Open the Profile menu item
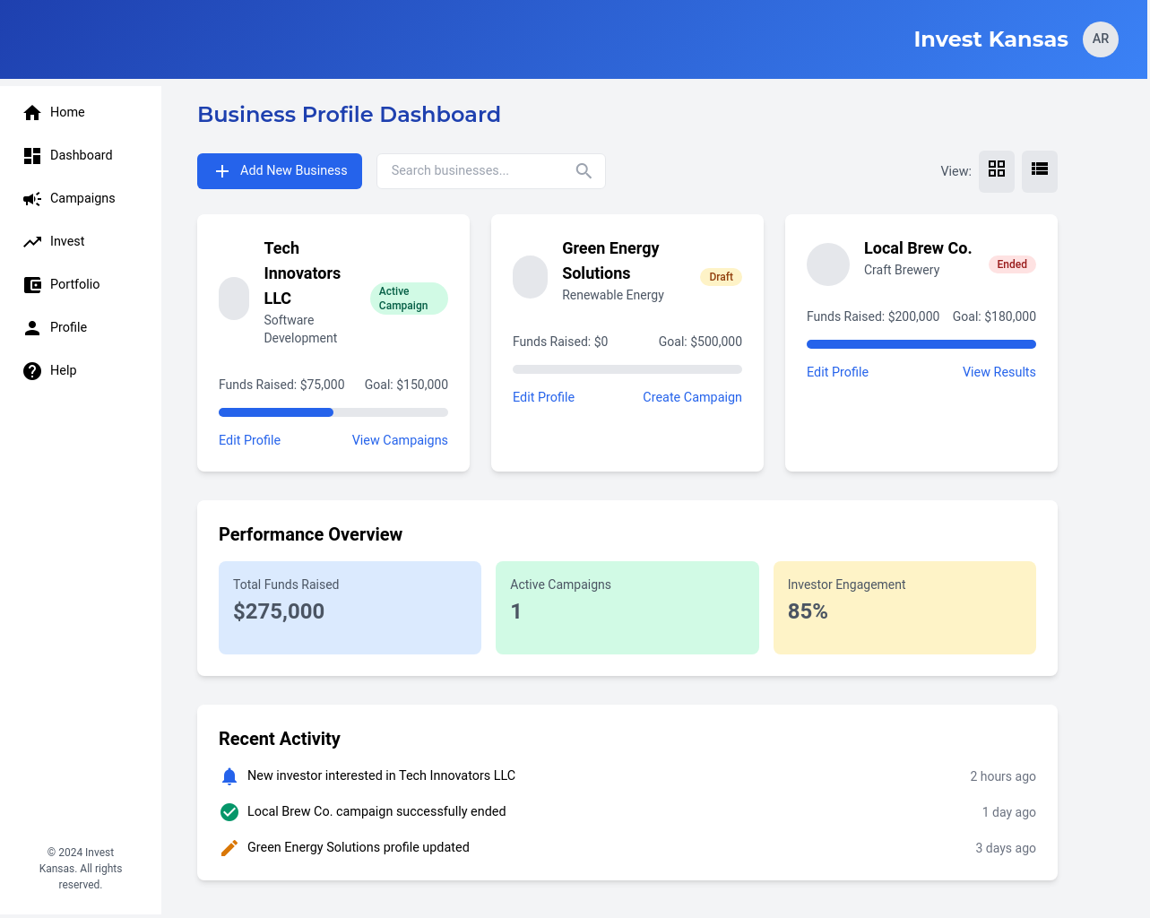The height and width of the screenshot is (918, 1150). pos(68,327)
